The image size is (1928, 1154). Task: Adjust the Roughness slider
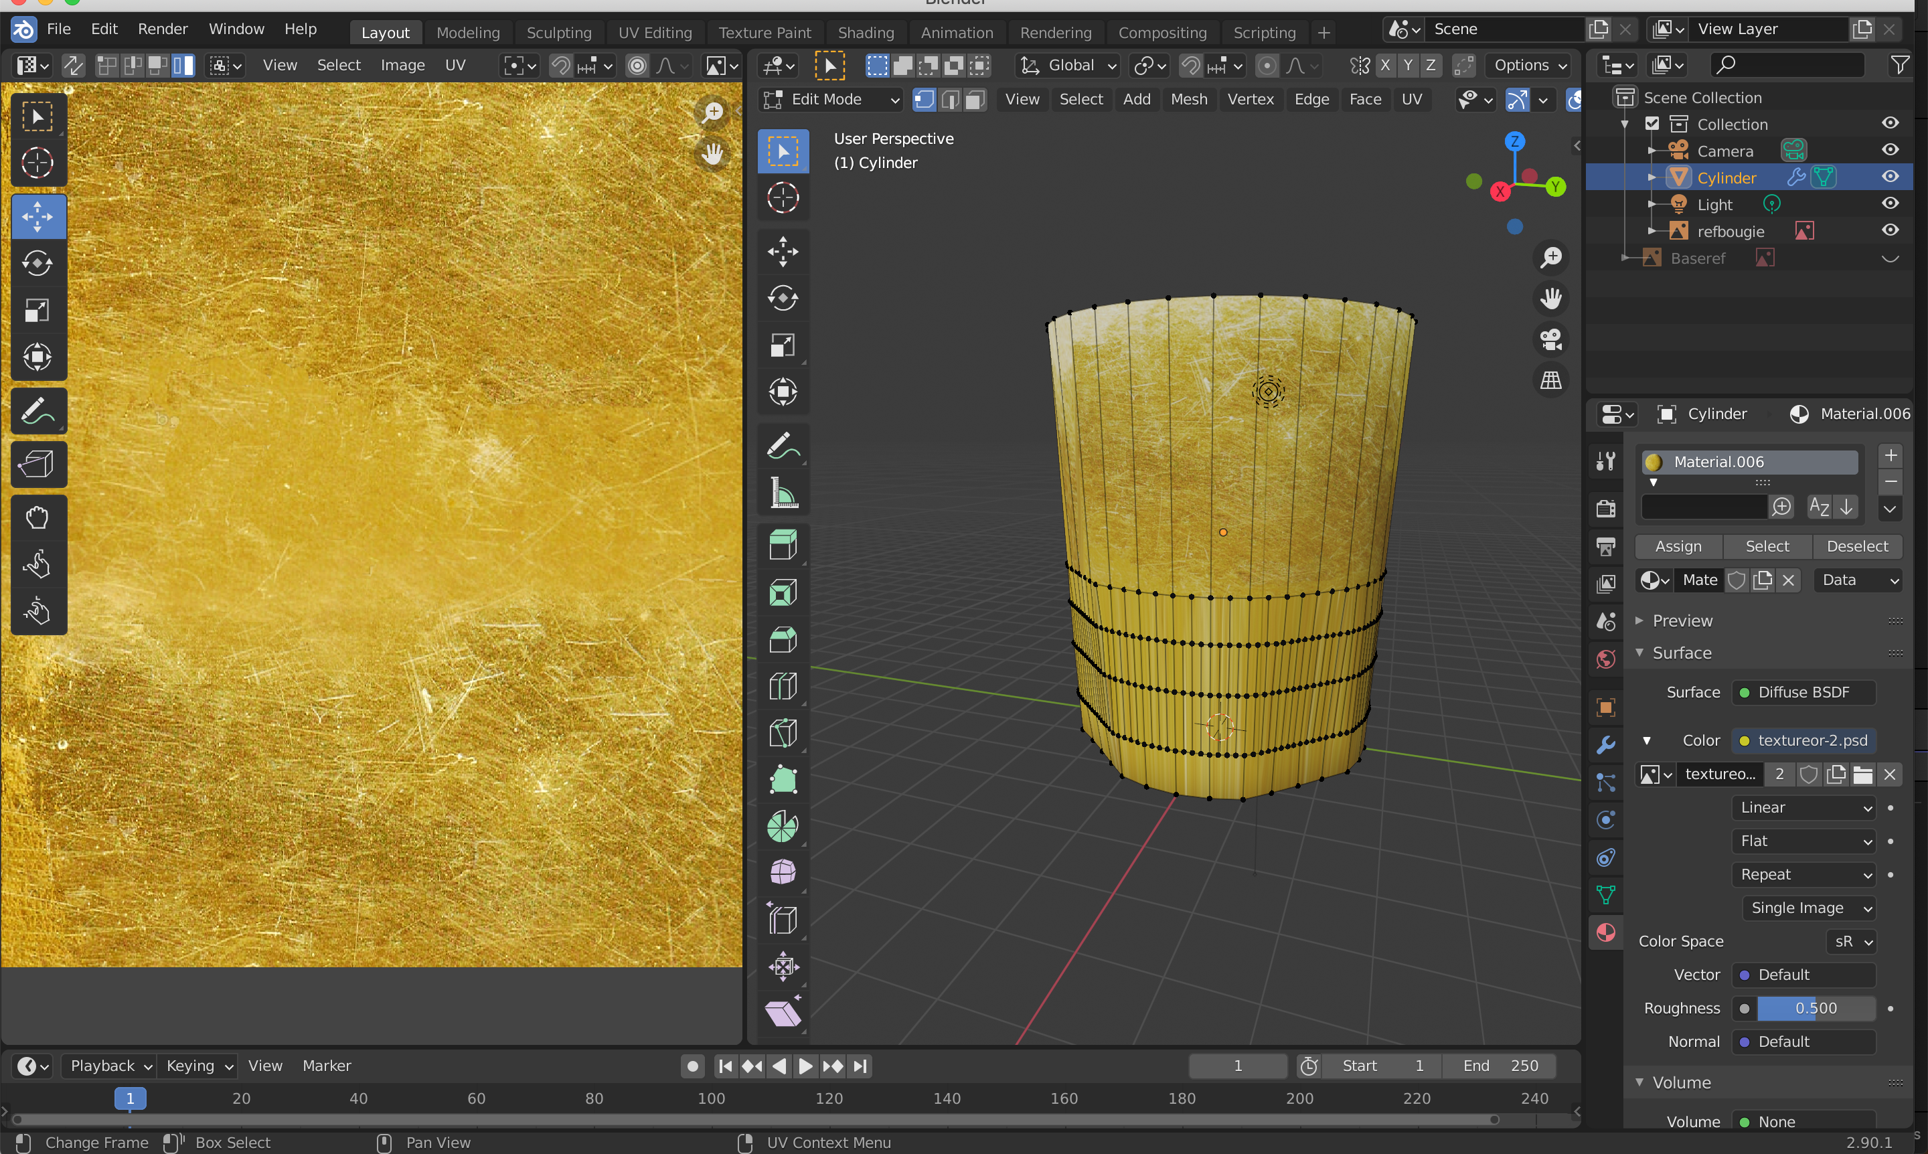(x=1816, y=1009)
